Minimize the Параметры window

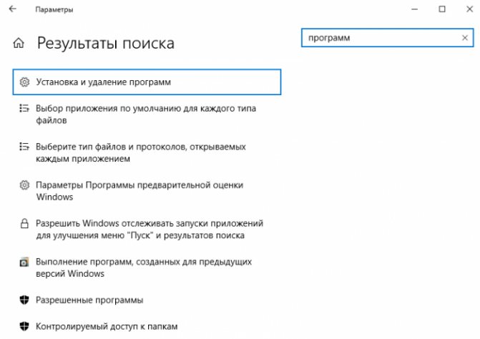(x=414, y=9)
